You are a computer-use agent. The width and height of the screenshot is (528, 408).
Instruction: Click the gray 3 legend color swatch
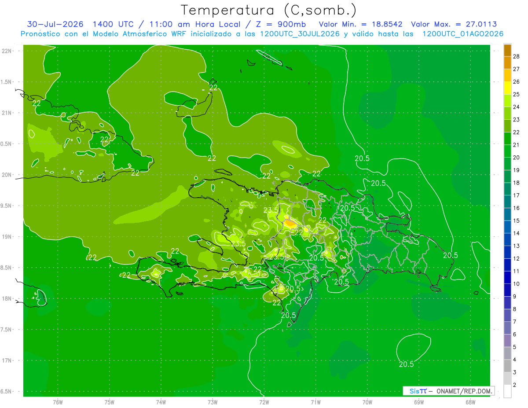coord(507,366)
